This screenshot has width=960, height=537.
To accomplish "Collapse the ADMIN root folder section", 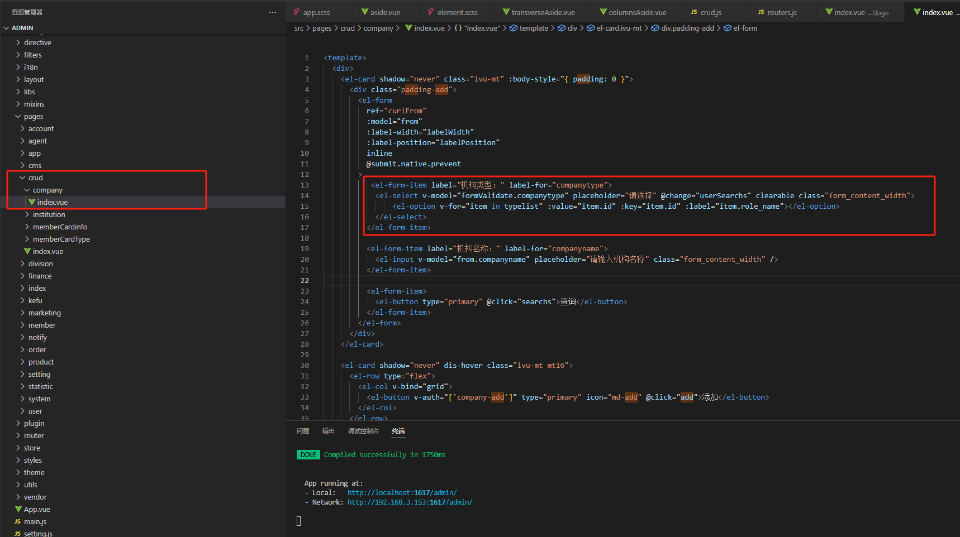I will 6,28.
